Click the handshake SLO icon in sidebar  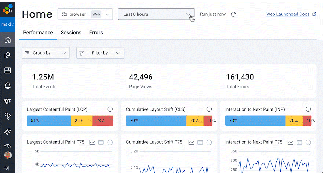point(8,101)
